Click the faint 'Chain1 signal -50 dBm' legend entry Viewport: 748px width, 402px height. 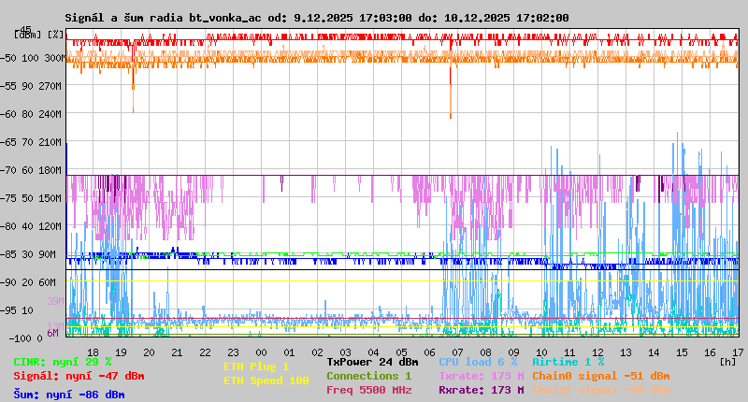click(x=601, y=390)
